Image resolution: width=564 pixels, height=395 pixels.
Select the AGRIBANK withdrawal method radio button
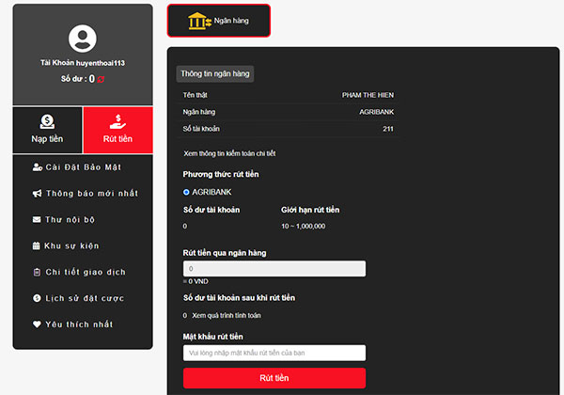click(x=186, y=192)
